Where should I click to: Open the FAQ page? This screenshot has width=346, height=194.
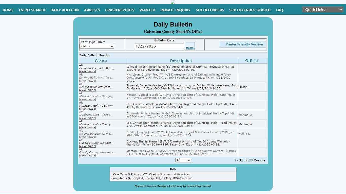click(279, 10)
